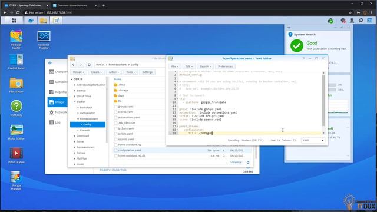Open the Text Editor Edit menu
Viewport: 377px width, 212px height.
tap(188, 67)
